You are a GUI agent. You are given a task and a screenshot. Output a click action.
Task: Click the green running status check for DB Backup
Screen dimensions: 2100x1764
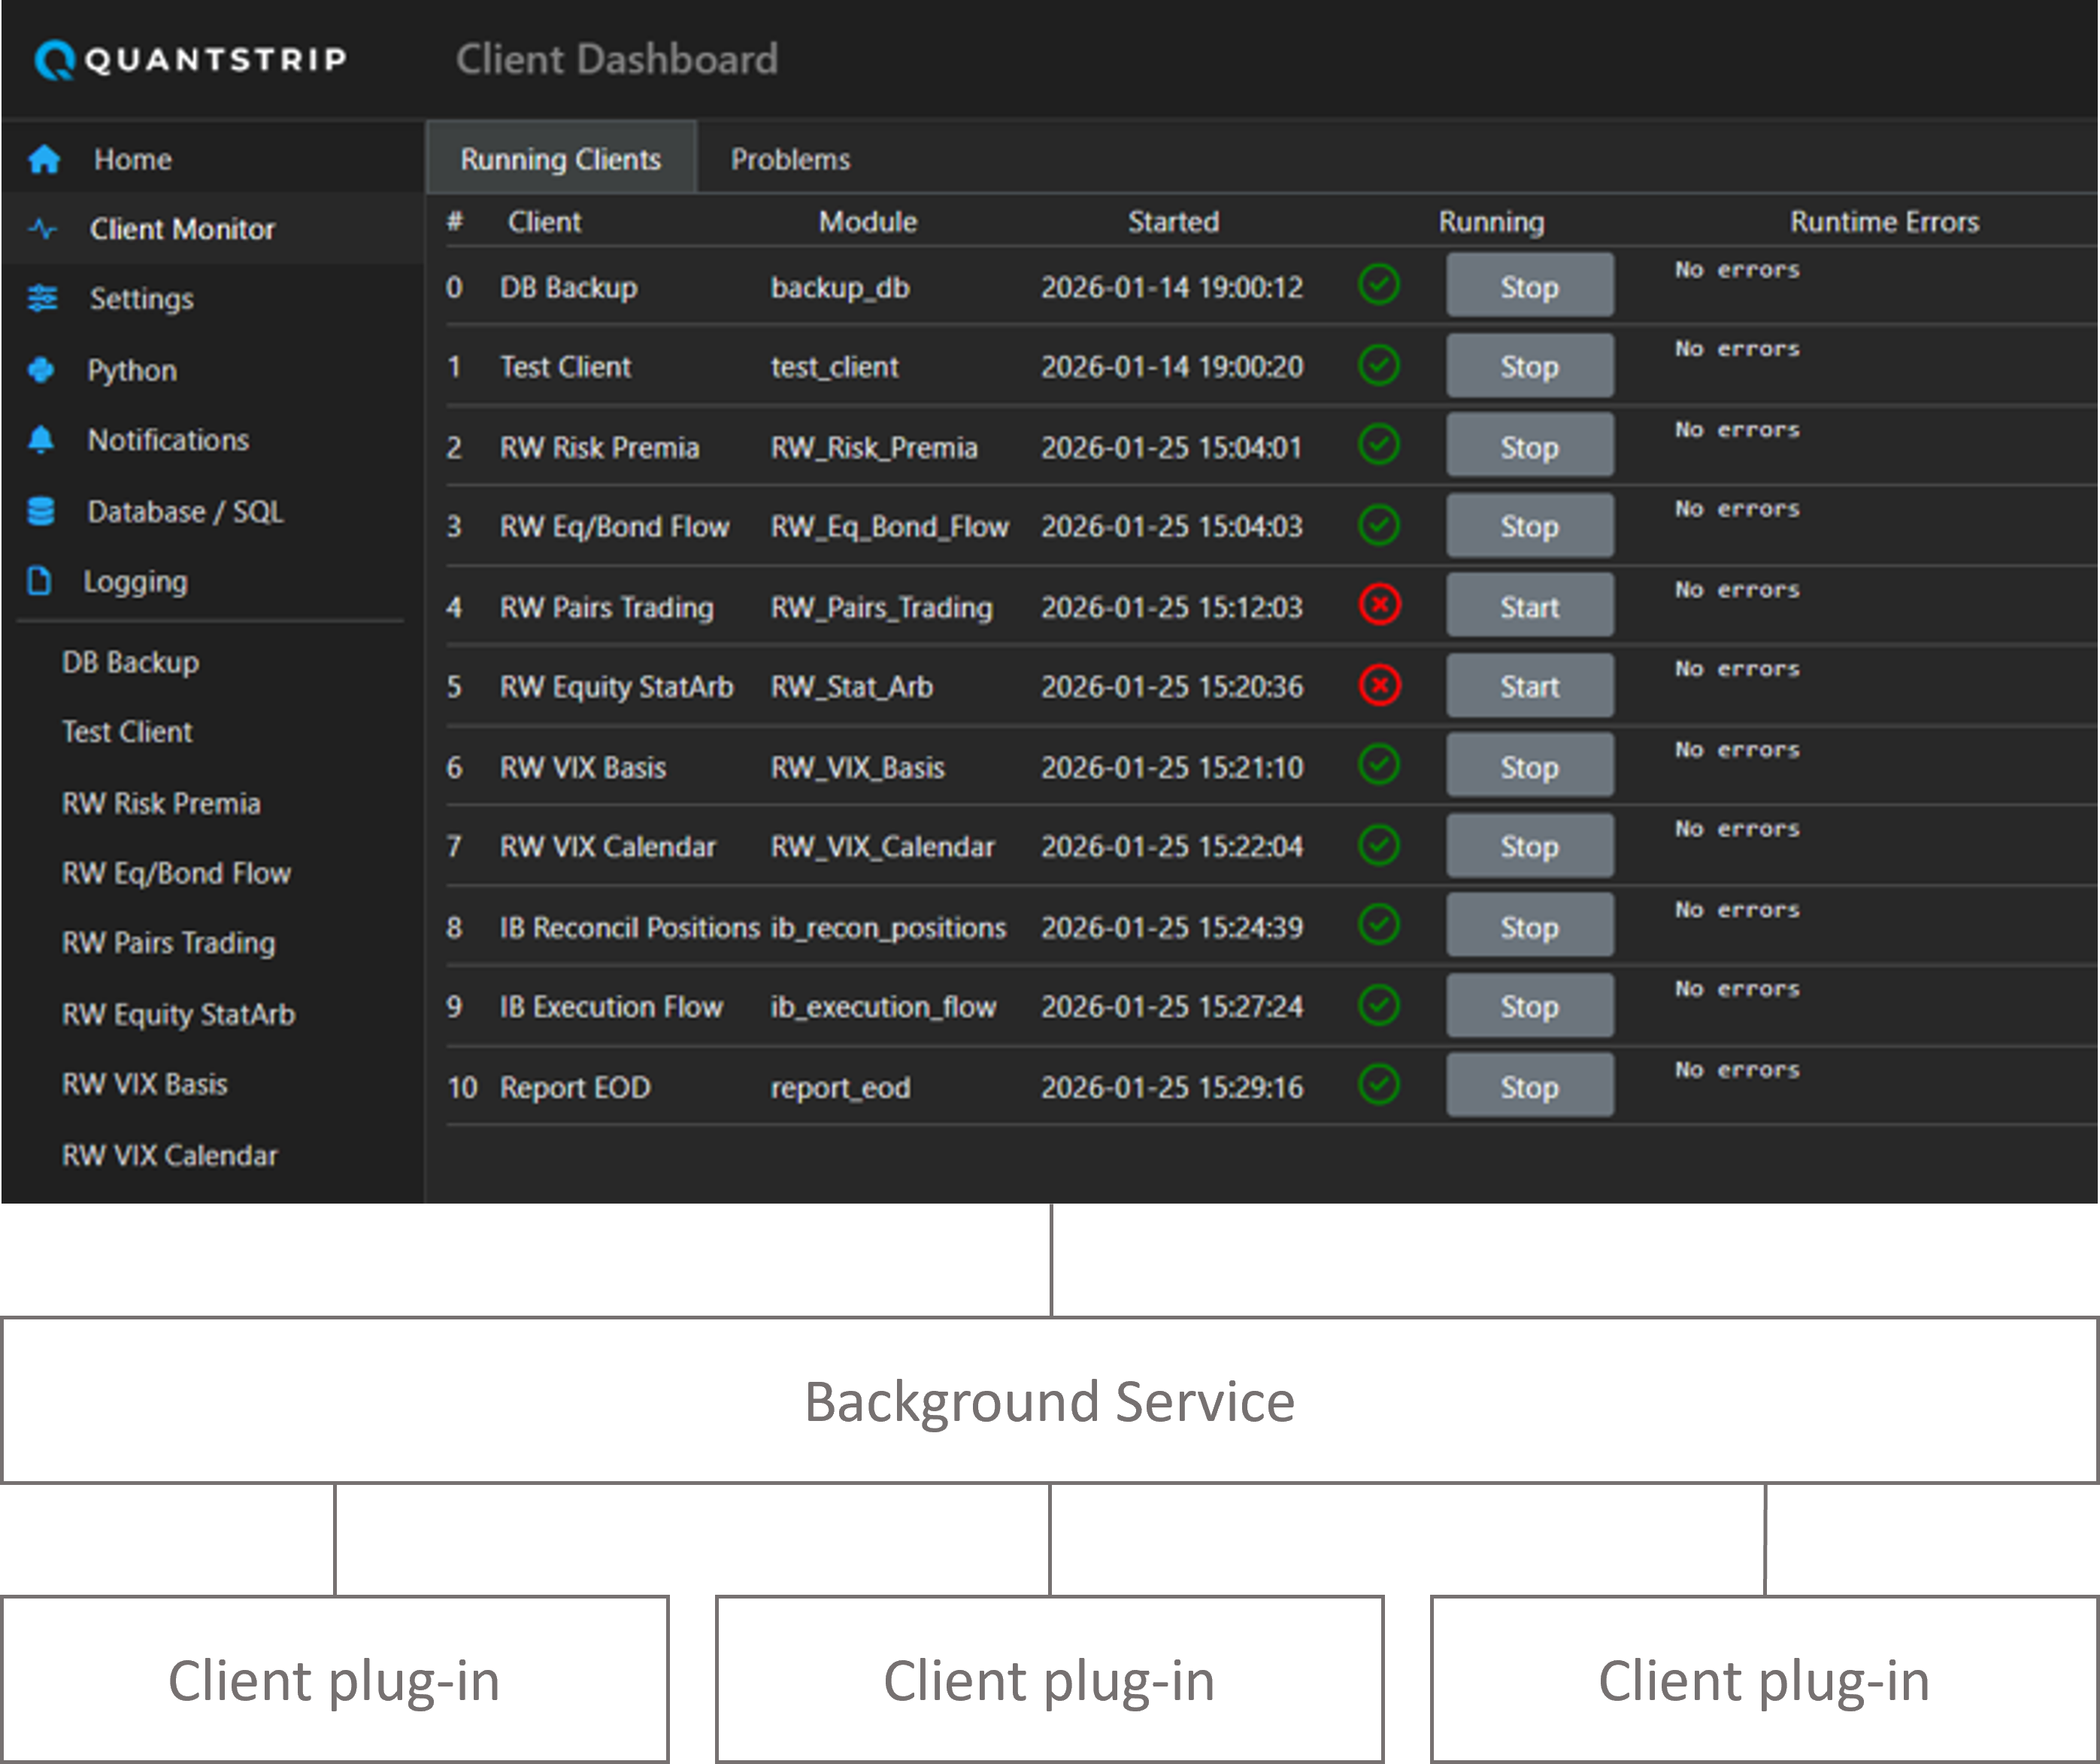pyautogui.click(x=1379, y=285)
